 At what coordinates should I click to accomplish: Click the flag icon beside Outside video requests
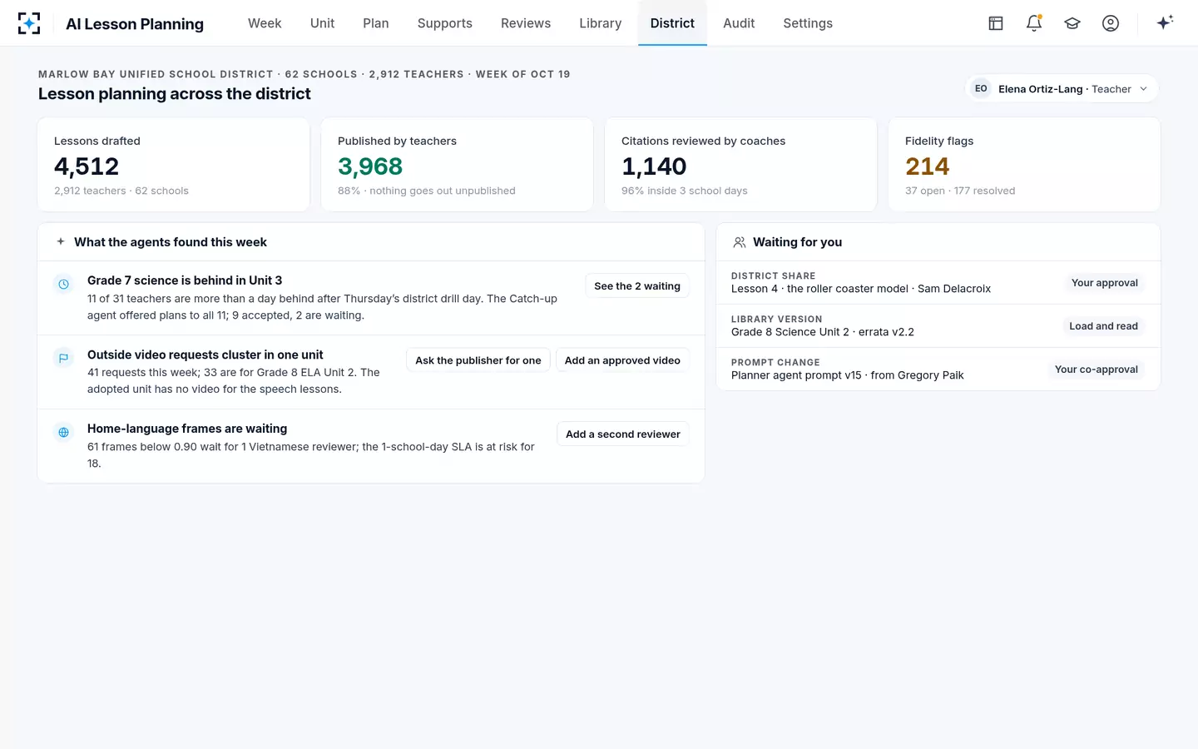[63, 359]
